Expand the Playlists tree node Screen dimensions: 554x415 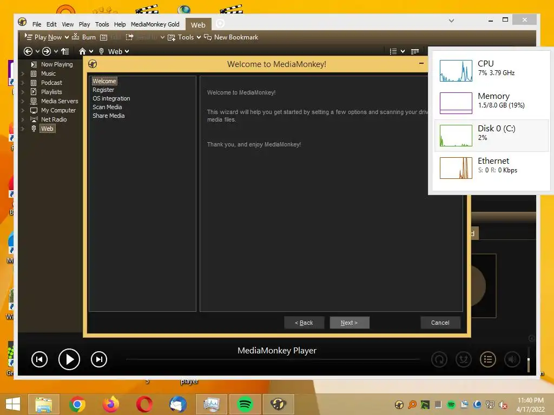point(23,92)
